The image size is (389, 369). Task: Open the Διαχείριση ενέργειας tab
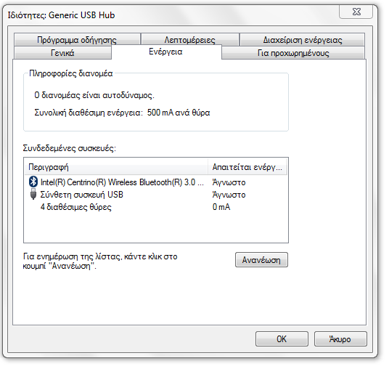pyautogui.click(x=303, y=40)
